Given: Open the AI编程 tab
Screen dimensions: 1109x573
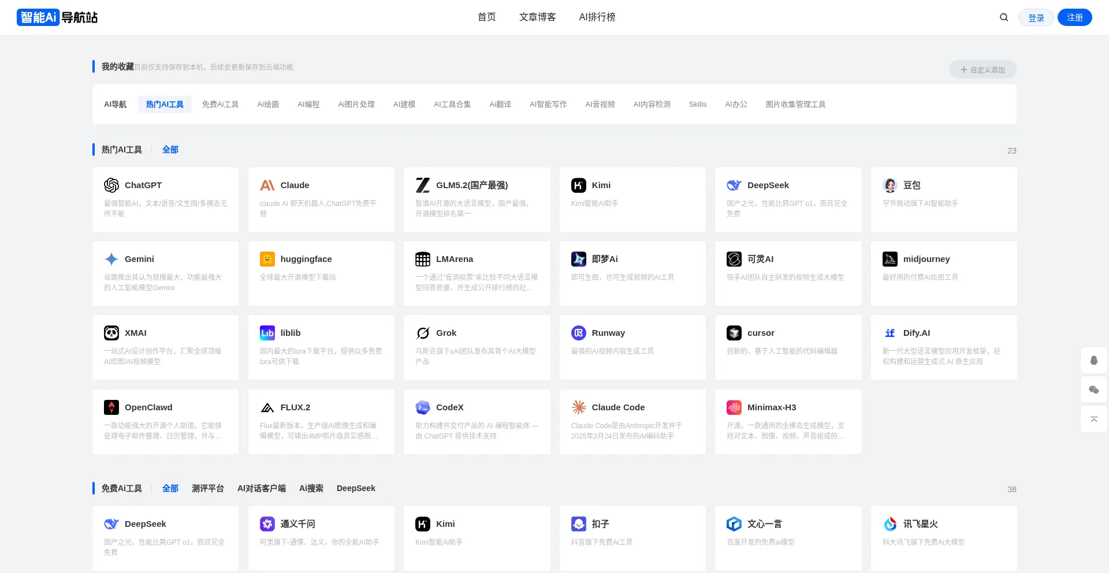Looking at the screenshot, I should point(308,104).
